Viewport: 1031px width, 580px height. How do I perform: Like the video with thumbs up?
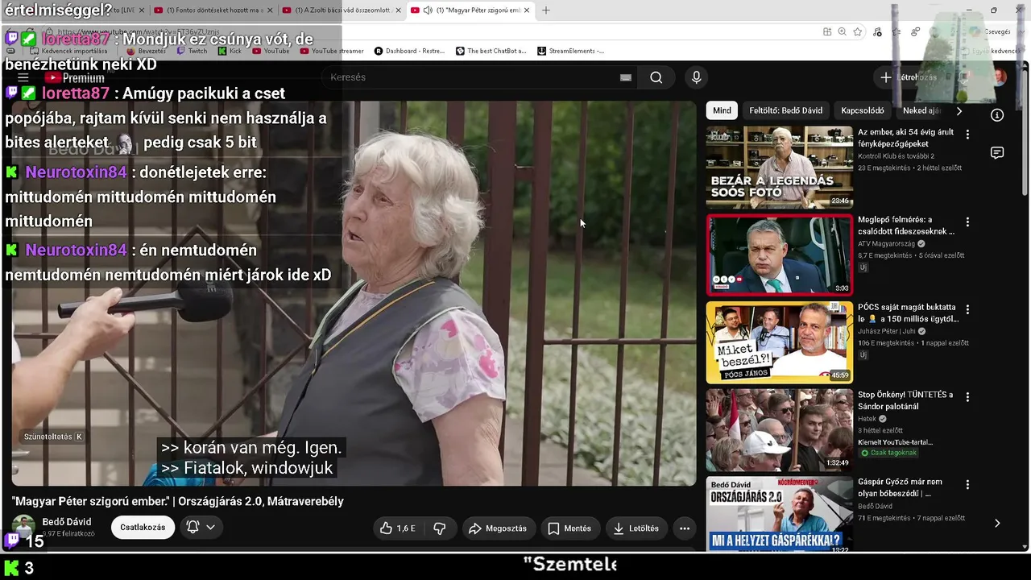[x=397, y=528]
